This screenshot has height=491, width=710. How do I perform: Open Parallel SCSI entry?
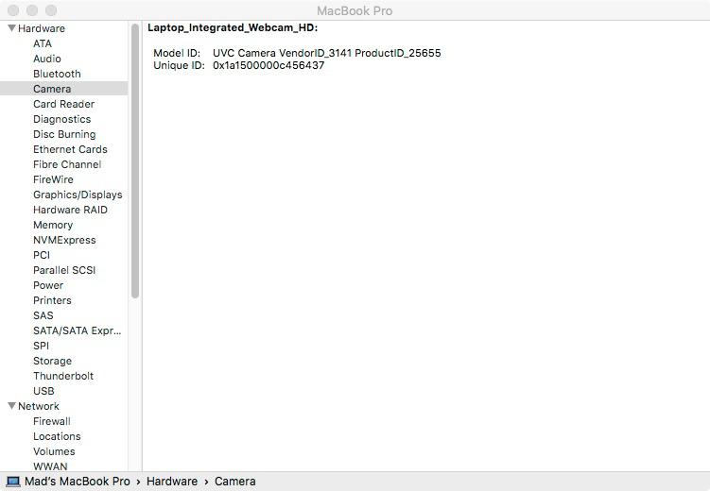point(64,270)
